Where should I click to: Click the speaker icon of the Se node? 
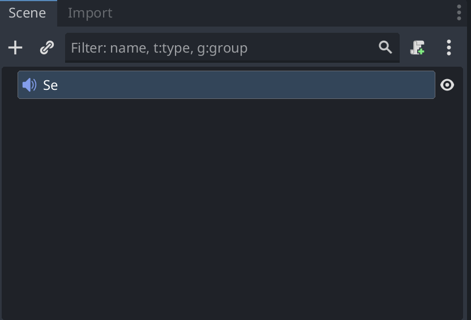[x=29, y=85]
